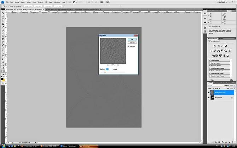Select the Zoom tool in the toolbox
Viewport: 237px width, 148px height.
pos(3,70)
